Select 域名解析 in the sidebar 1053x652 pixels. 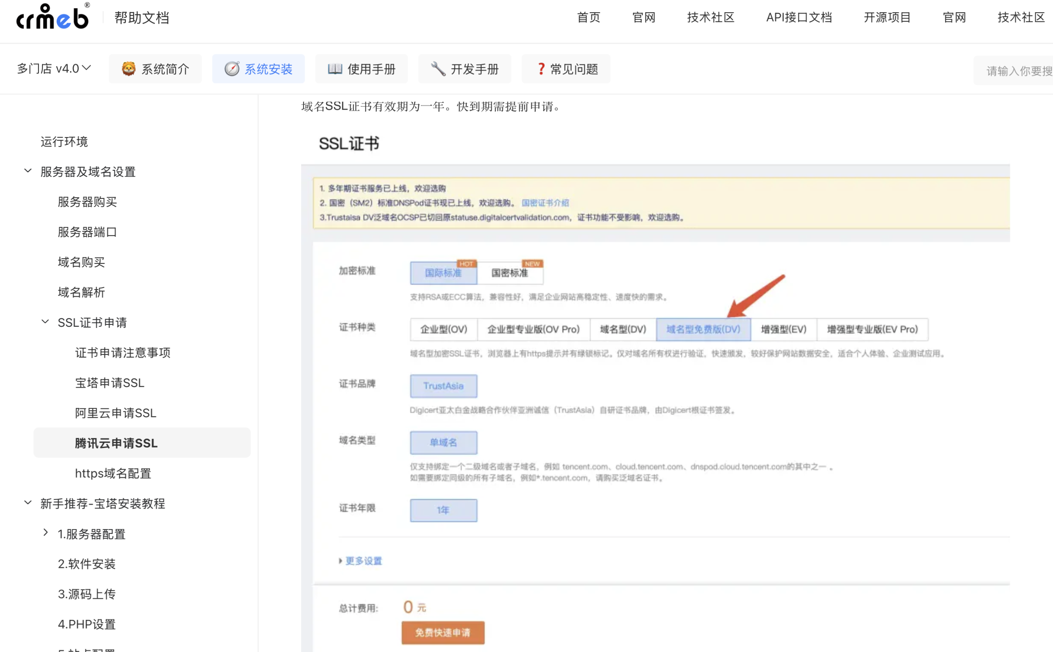82,292
